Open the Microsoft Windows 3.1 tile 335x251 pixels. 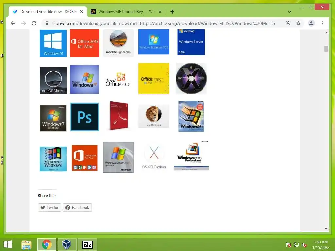pos(53,159)
